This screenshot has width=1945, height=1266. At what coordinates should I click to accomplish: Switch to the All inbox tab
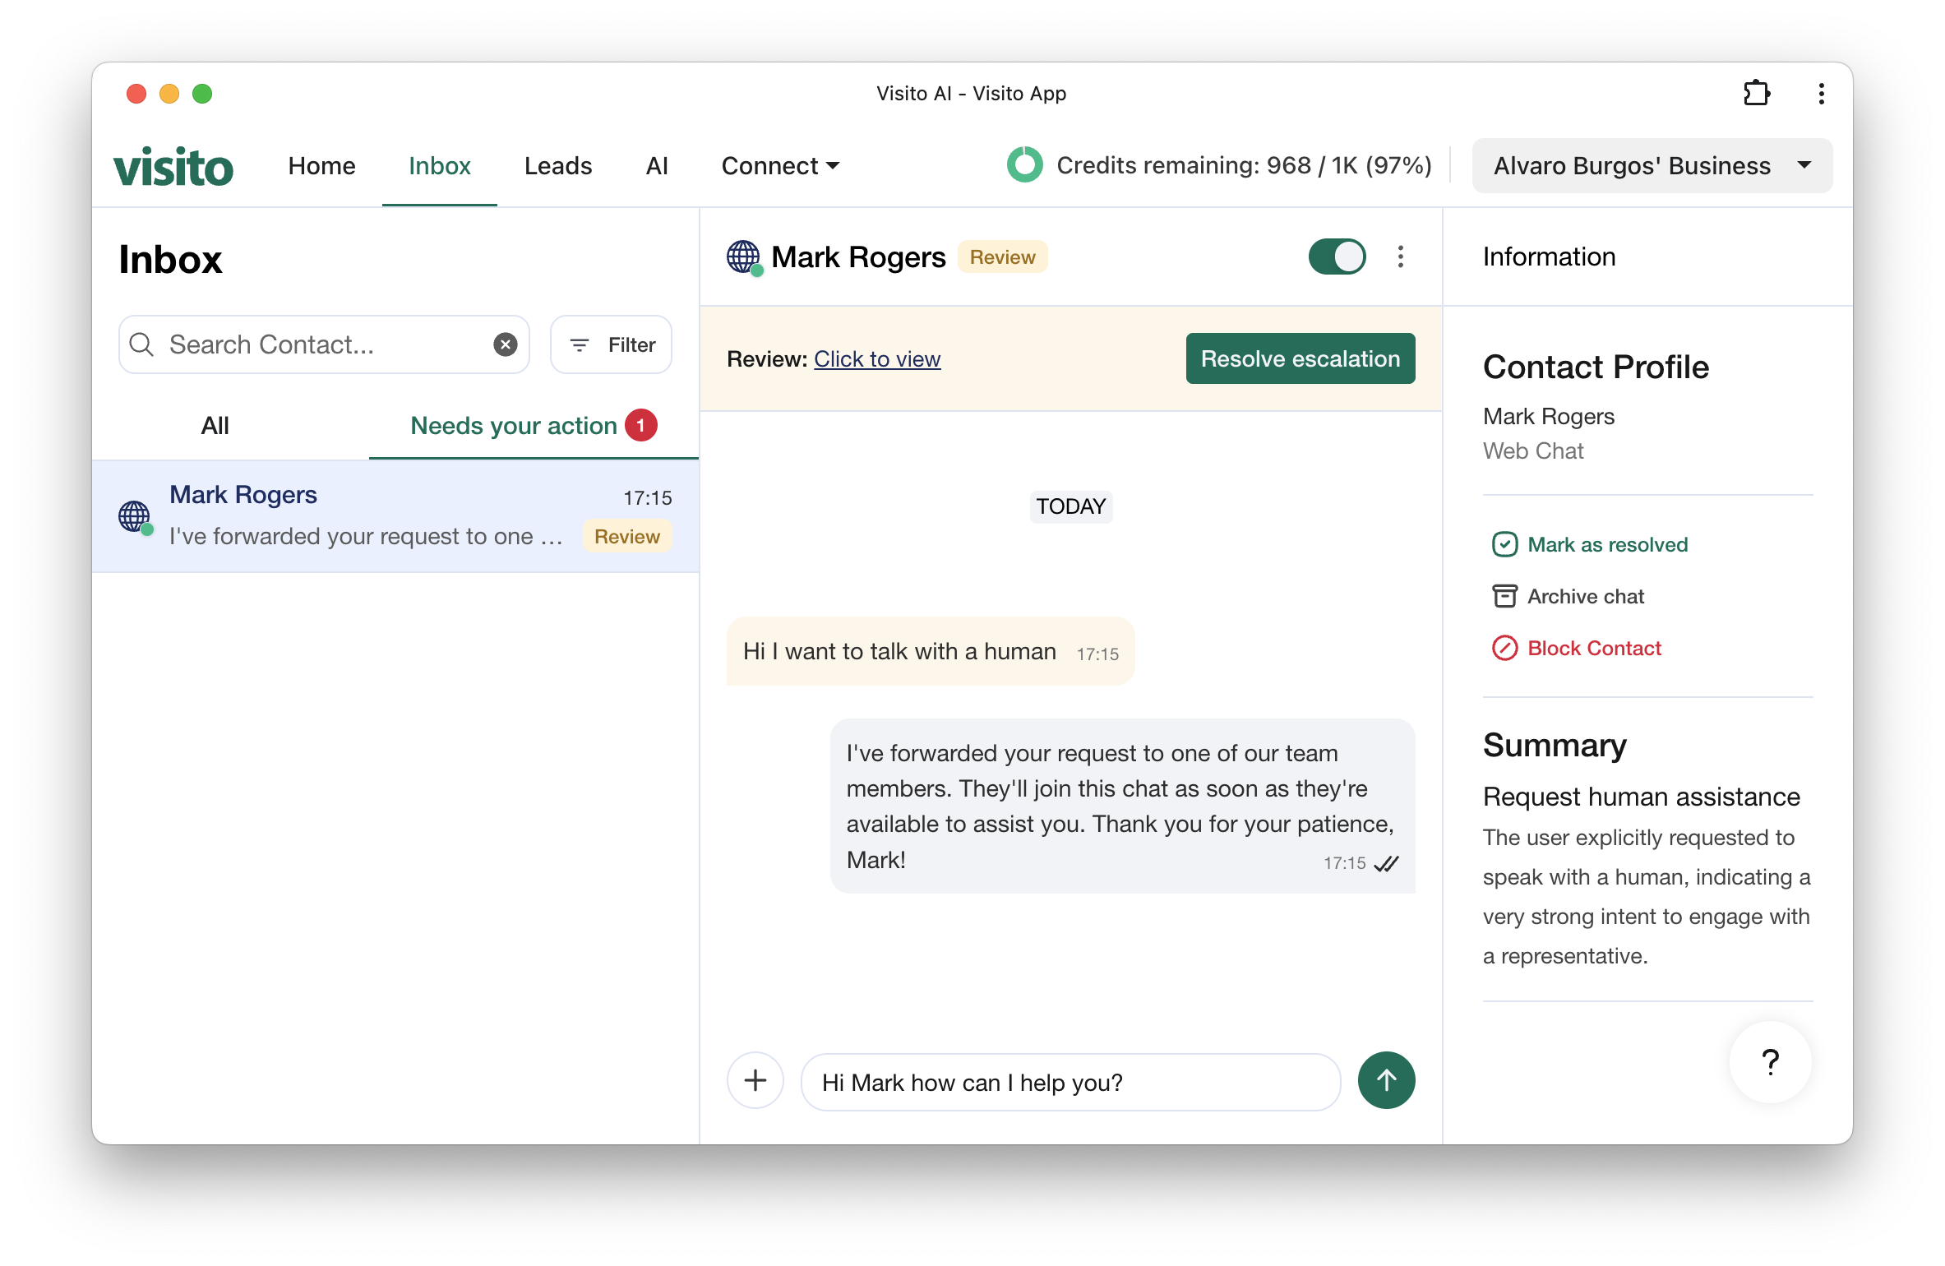pyautogui.click(x=215, y=426)
